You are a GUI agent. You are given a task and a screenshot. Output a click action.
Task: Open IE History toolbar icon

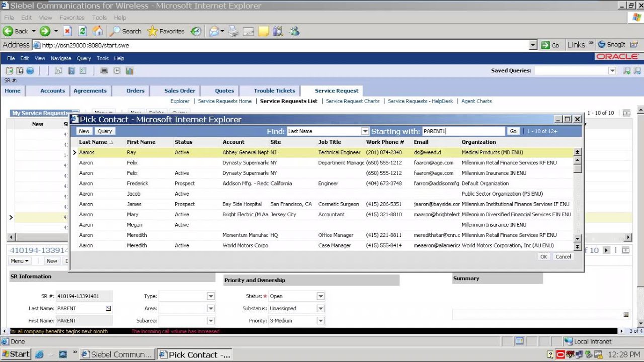[196, 31]
